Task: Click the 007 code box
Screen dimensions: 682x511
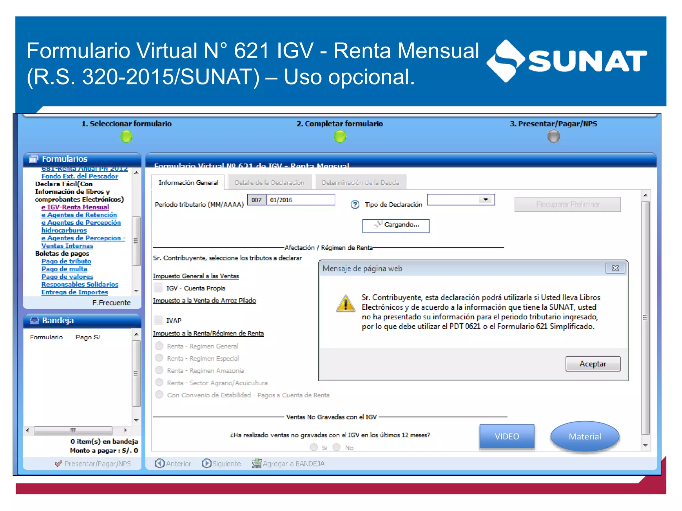Action: pyautogui.click(x=256, y=200)
